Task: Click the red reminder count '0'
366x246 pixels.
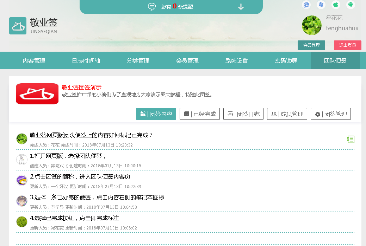Action: click(175, 6)
